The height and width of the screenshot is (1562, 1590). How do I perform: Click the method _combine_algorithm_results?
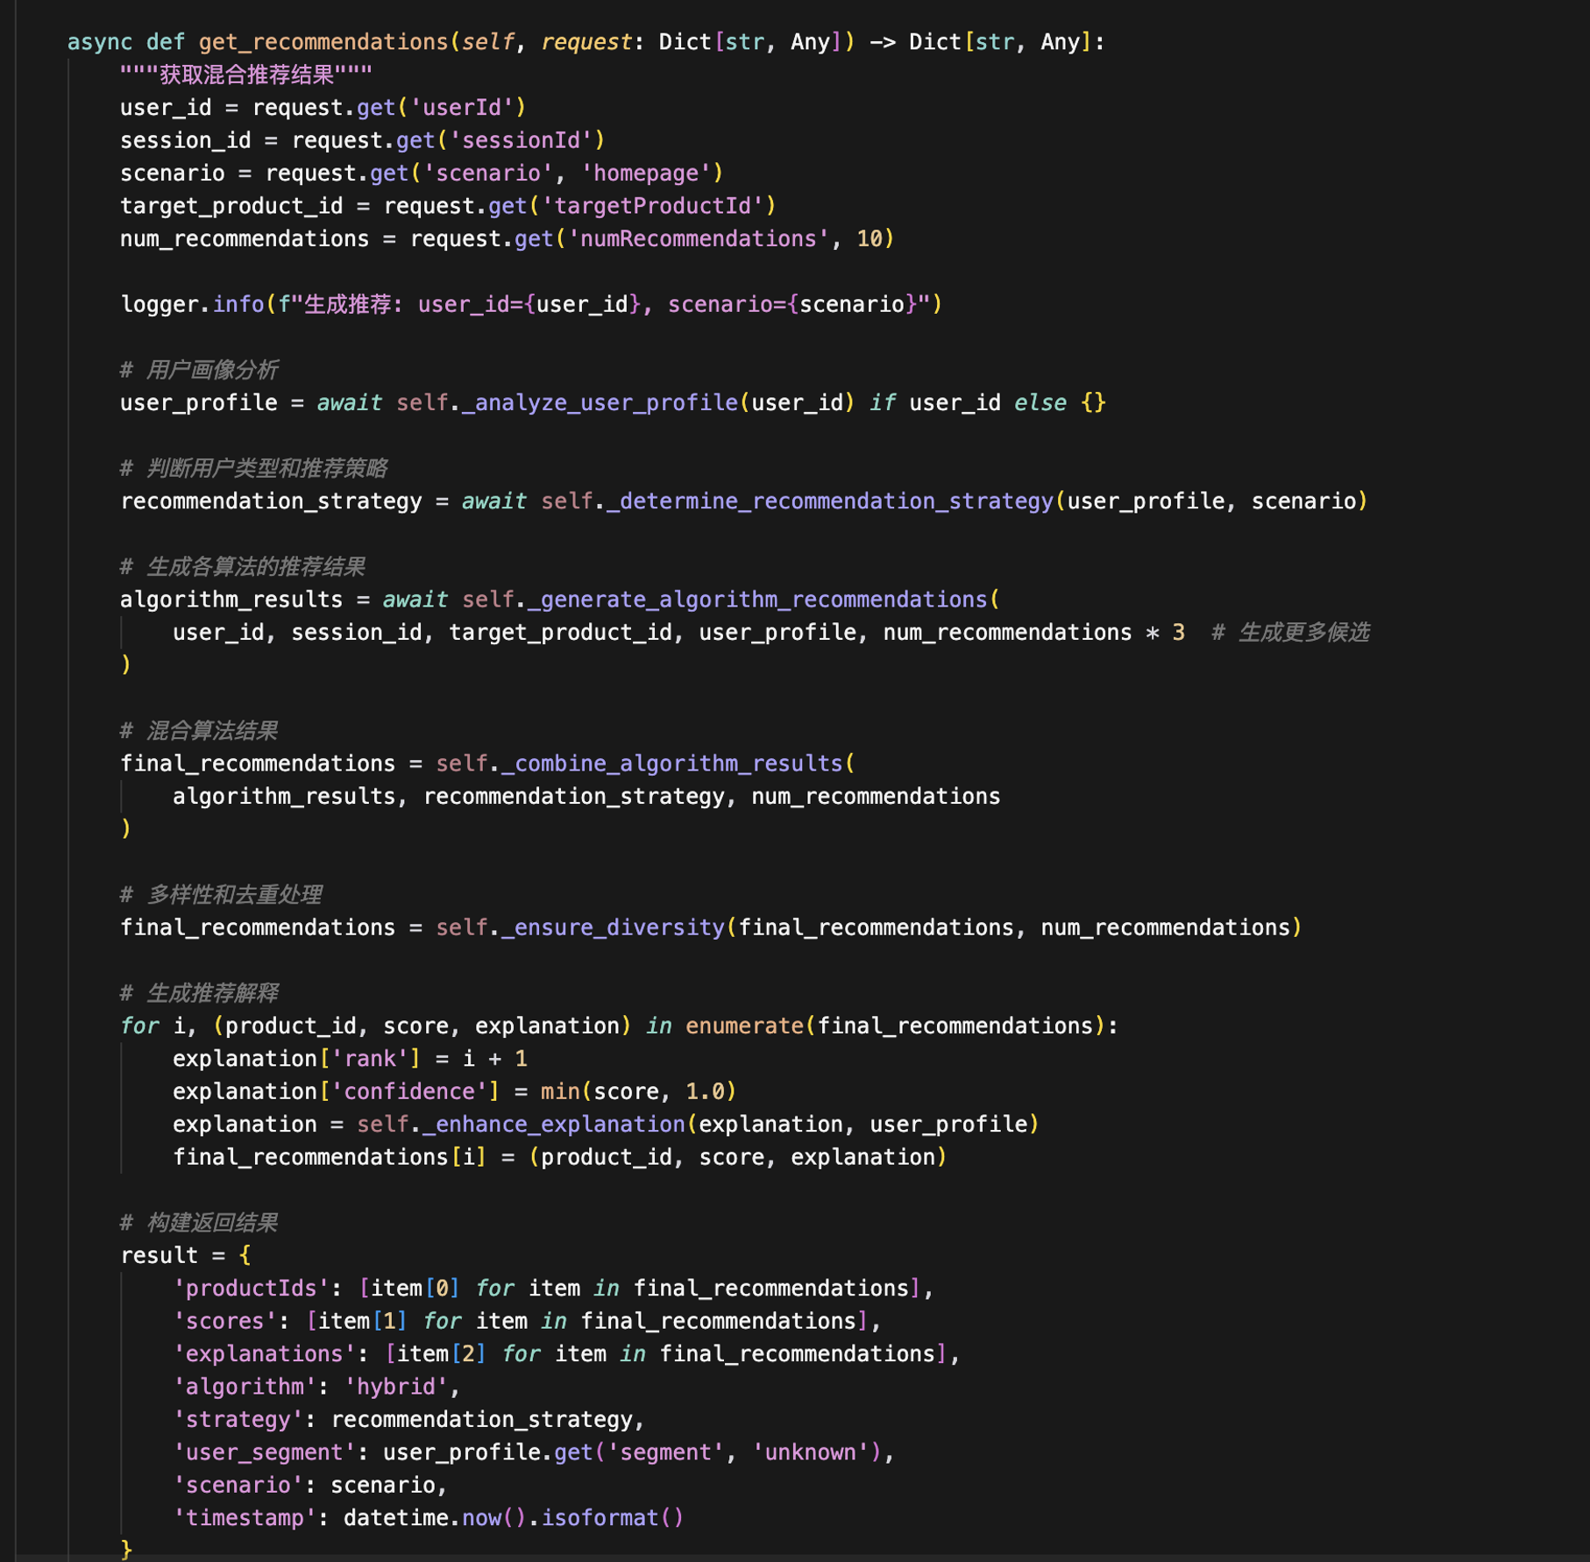click(x=672, y=763)
